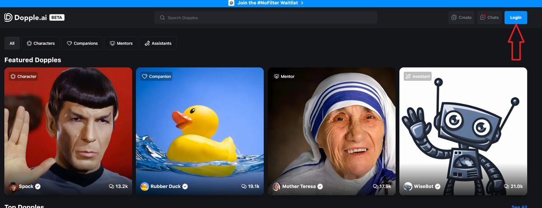Viewport: 542px width, 208px height.
Task: Open the WiseBot featured card image
Action: [x=463, y=131]
